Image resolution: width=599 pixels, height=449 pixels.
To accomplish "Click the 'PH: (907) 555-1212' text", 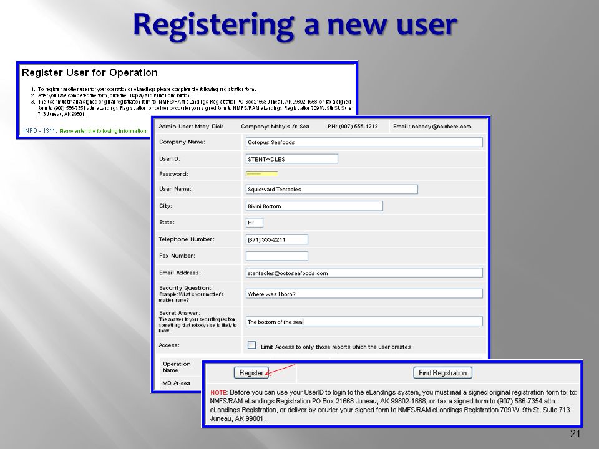I will (x=353, y=127).
